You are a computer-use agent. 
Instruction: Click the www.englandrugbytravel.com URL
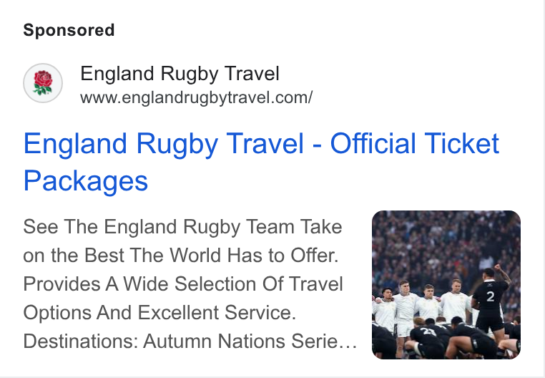[x=197, y=98]
